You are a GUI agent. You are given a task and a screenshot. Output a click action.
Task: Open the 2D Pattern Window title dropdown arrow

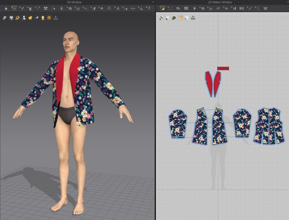238,2
